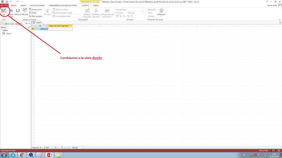
Task: Click Iniciar sesión link
Action: pos(272,5)
